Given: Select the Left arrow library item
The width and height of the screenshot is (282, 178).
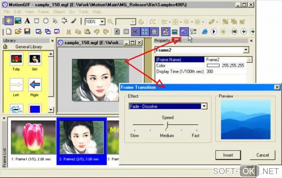Looking at the screenshot, I should [x=16, y=87].
